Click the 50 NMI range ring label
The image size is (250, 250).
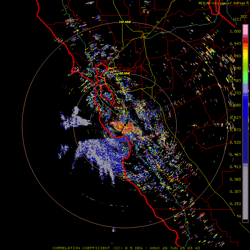click(125, 74)
